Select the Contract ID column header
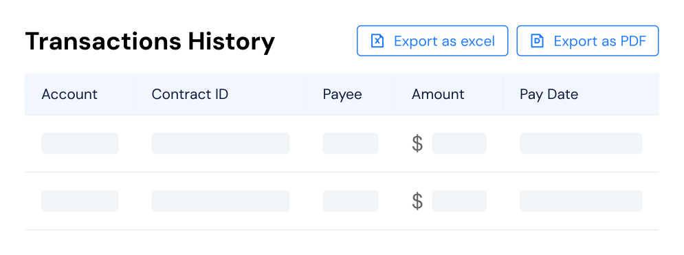Viewport: 684px width, 255px height. point(190,94)
